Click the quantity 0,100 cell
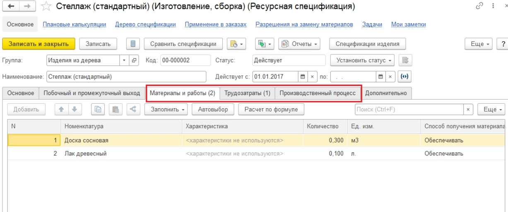Viewport: 508px width, 212px height. [x=325, y=154]
